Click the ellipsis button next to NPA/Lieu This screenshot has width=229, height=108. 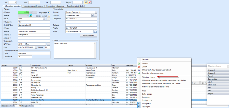point(48,44)
